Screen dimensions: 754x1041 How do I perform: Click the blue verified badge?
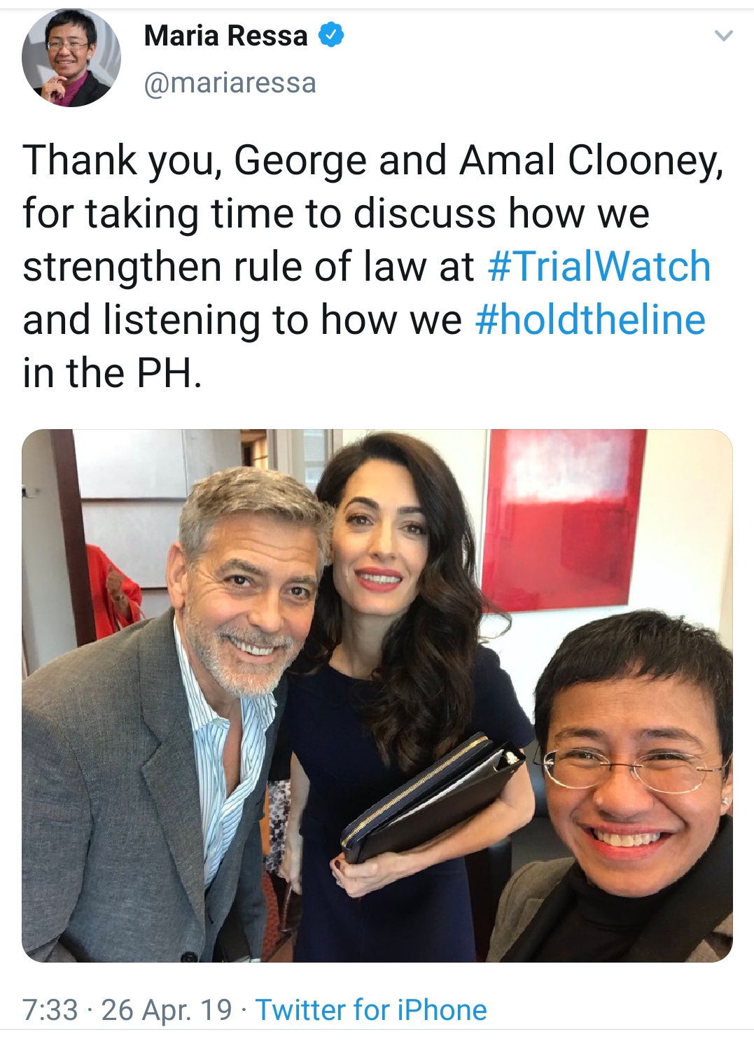point(331,35)
